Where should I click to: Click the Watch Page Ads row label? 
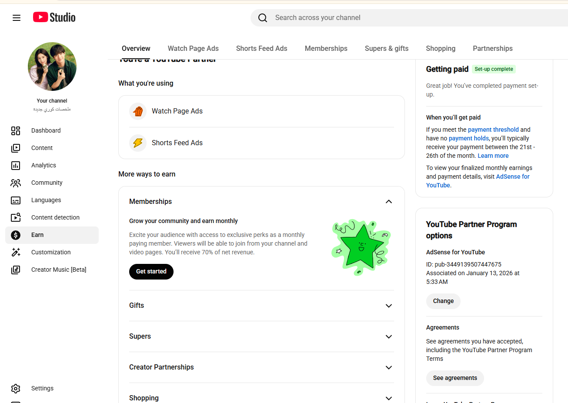point(177,111)
